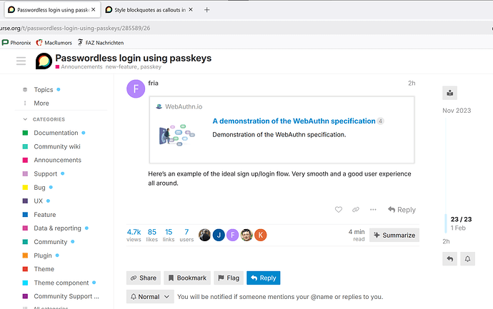Click the fria username
This screenshot has height=309, width=493.
coord(153,83)
